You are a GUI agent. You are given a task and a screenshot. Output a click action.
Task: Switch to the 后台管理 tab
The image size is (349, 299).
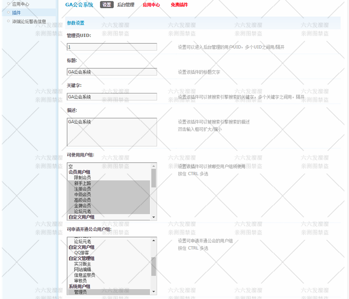click(x=126, y=5)
